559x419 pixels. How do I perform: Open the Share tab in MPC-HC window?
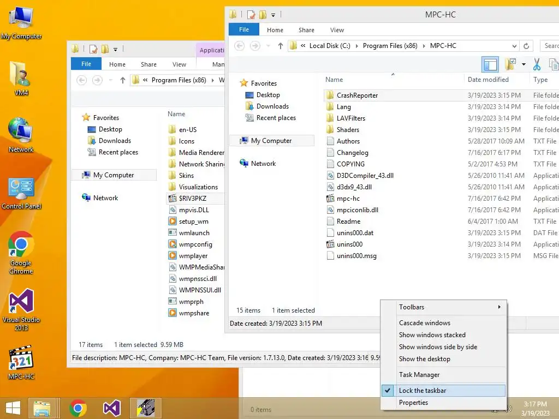[x=306, y=30]
